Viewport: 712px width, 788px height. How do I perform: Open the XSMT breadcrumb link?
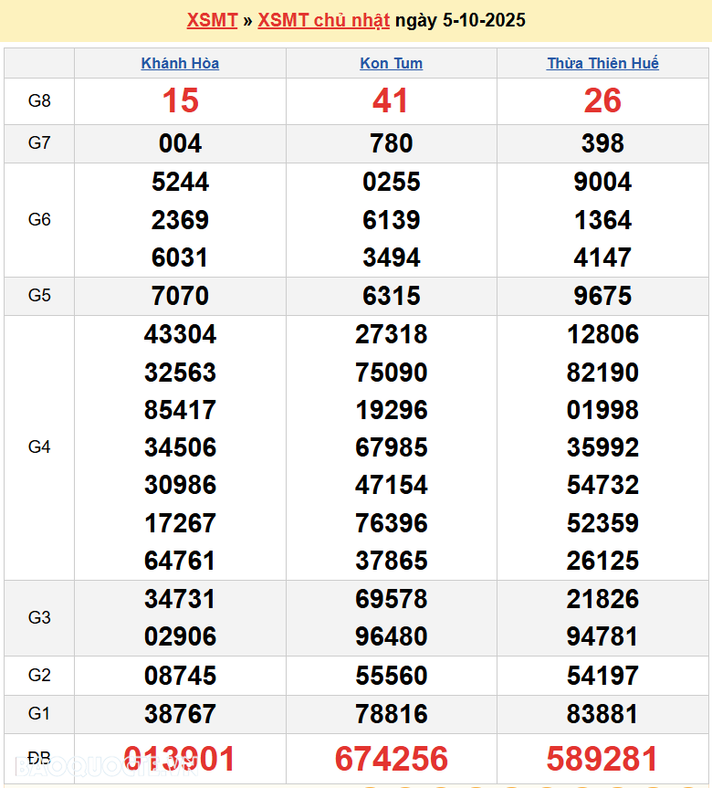click(212, 20)
